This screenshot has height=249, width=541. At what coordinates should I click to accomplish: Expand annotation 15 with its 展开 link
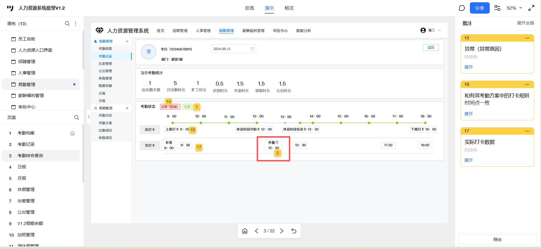click(x=469, y=67)
